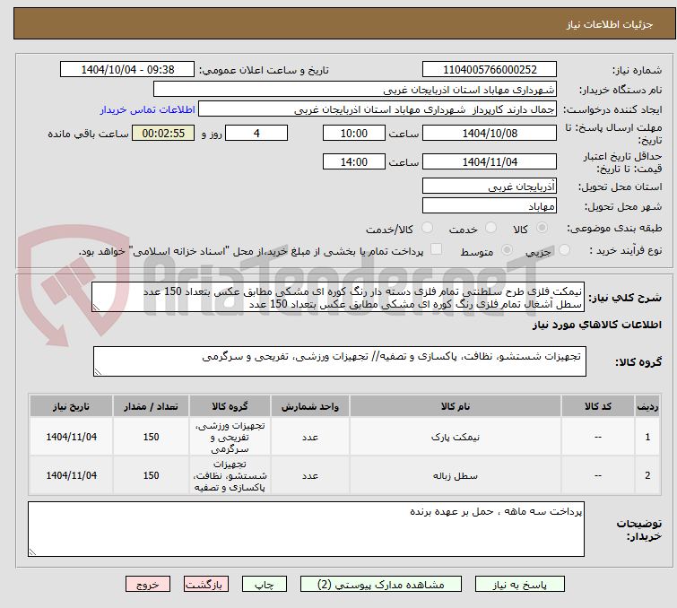The image size is (677, 608).
Task: Click the واحد شمارش column header
Action: tap(310, 406)
